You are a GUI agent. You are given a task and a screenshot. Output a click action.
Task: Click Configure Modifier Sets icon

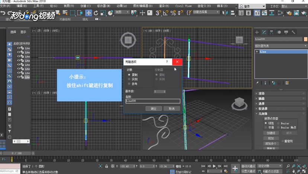click(x=287, y=83)
